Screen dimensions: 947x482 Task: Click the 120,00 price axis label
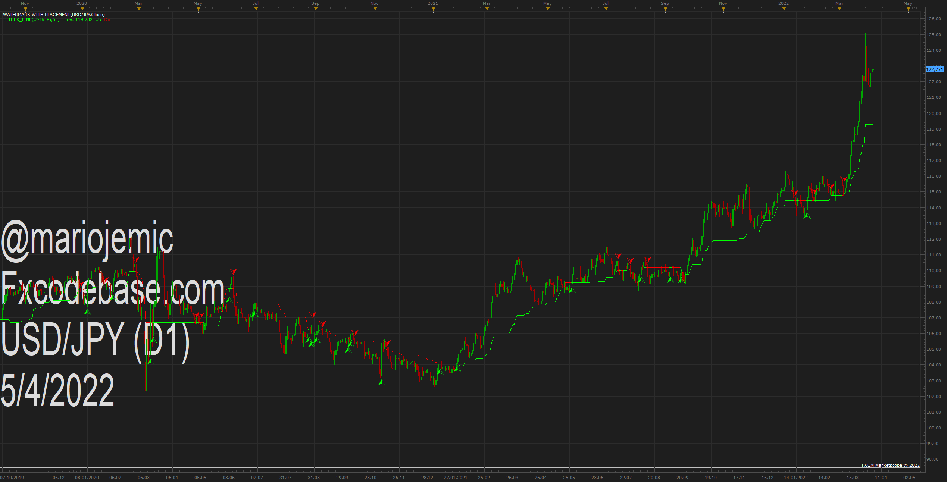click(934, 113)
